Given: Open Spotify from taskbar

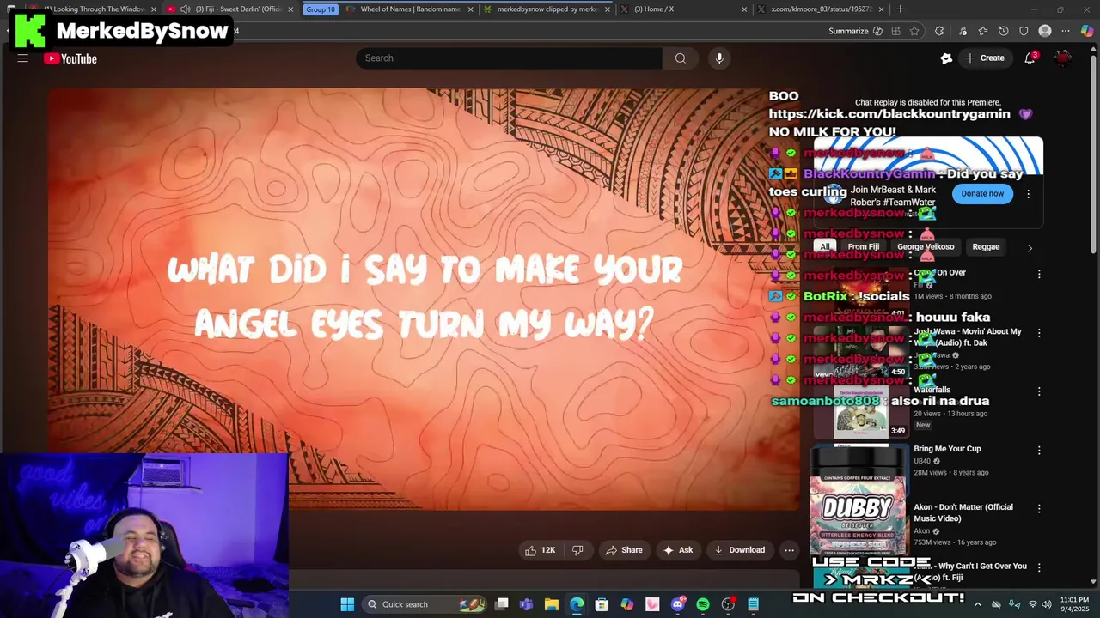Looking at the screenshot, I should [x=702, y=604].
